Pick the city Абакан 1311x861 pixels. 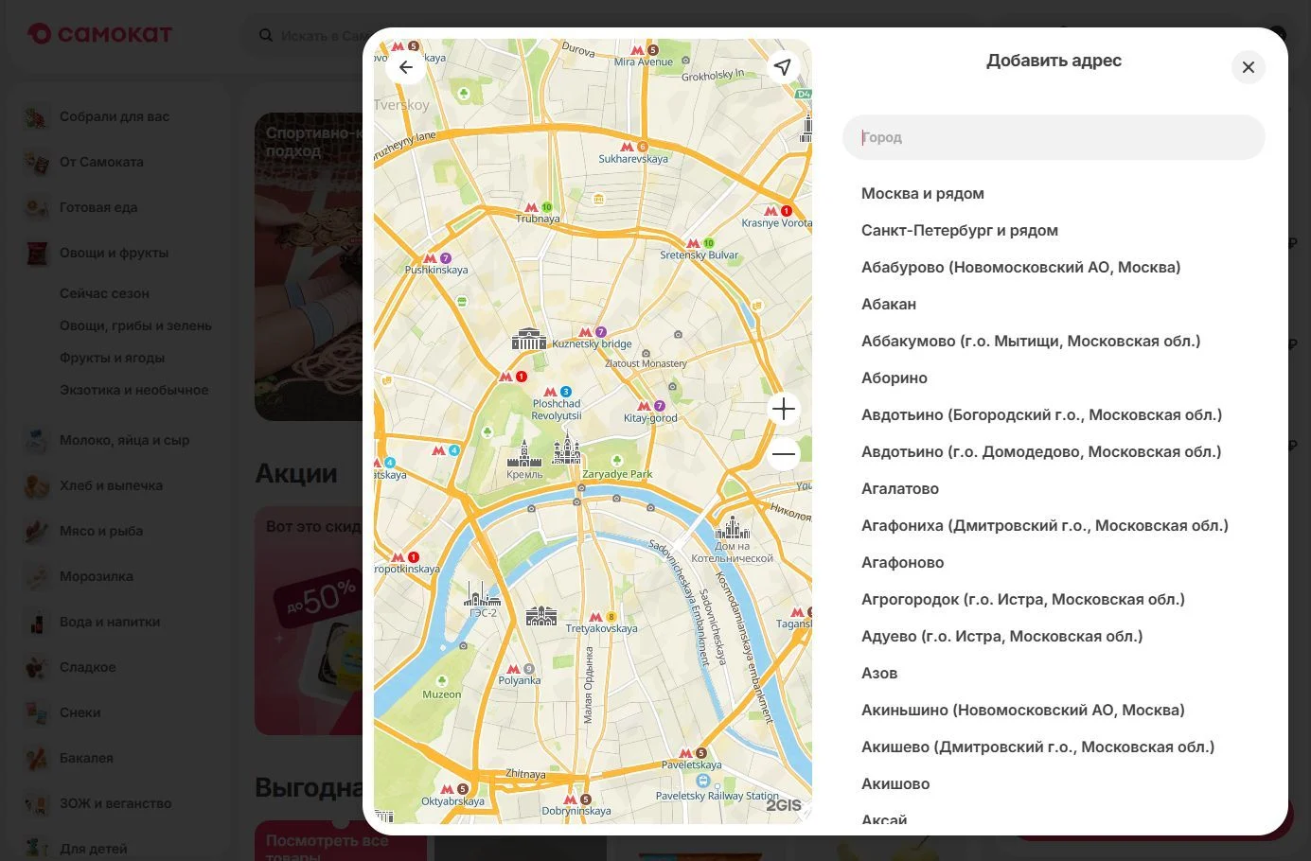(x=889, y=304)
